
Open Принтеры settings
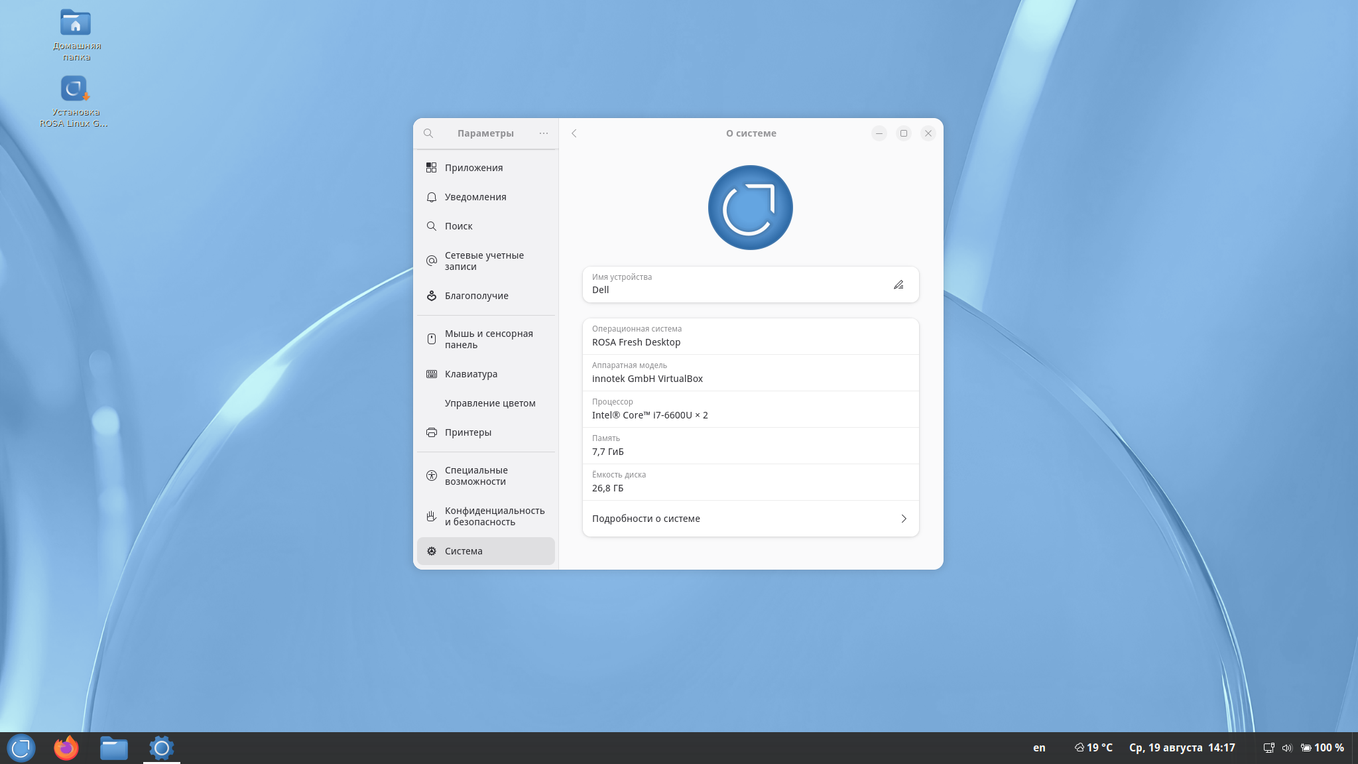pyautogui.click(x=486, y=432)
